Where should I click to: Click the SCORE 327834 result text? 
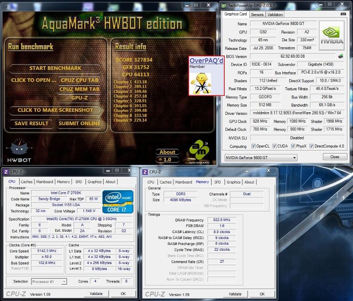[134, 60]
